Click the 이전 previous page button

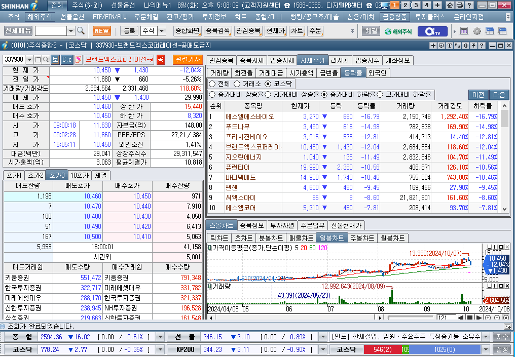point(478,95)
